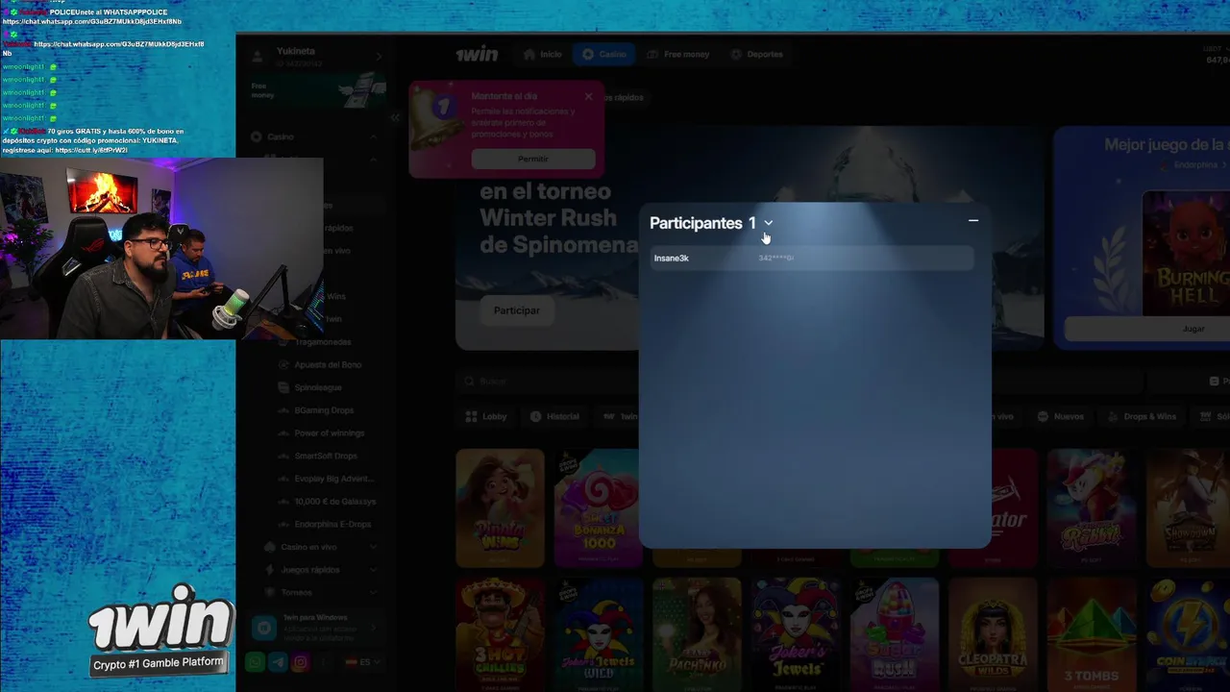Expand the Yukineta profile arrow
Image resolution: width=1230 pixels, height=692 pixels.
click(x=379, y=57)
